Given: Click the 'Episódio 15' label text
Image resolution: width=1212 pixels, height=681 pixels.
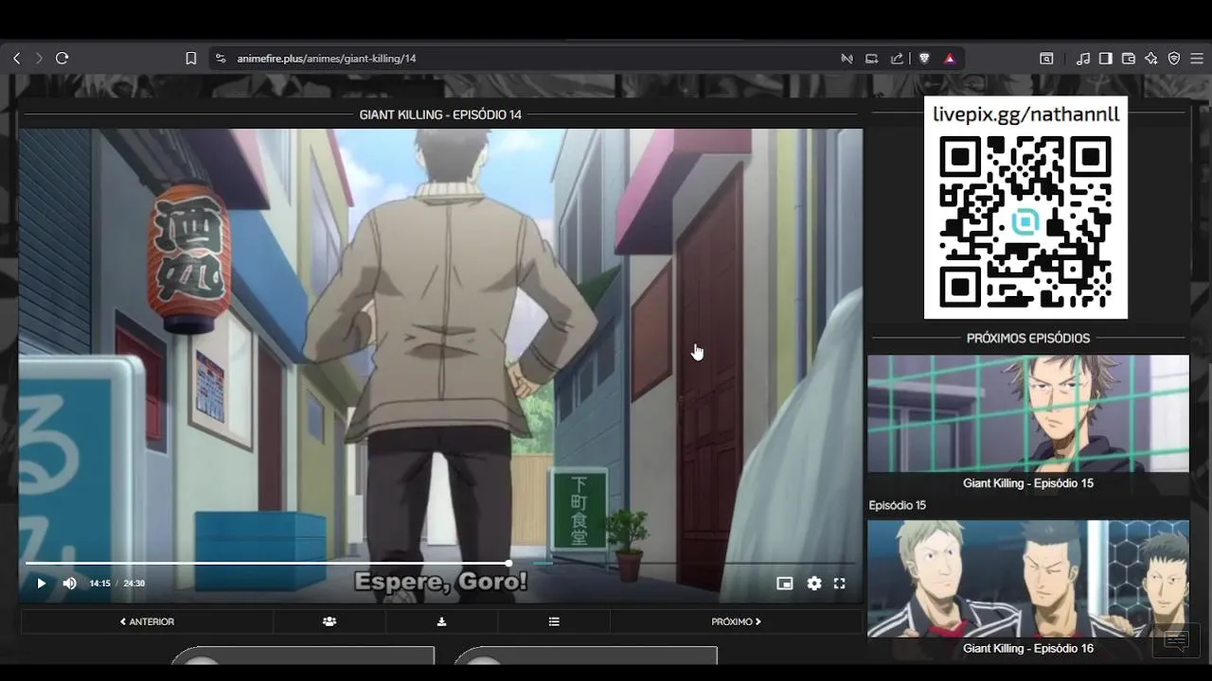Looking at the screenshot, I should pyautogui.click(x=898, y=505).
